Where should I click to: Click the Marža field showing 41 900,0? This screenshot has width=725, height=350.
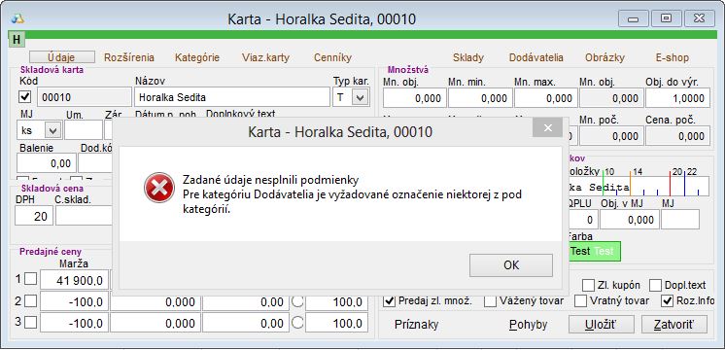(x=74, y=280)
